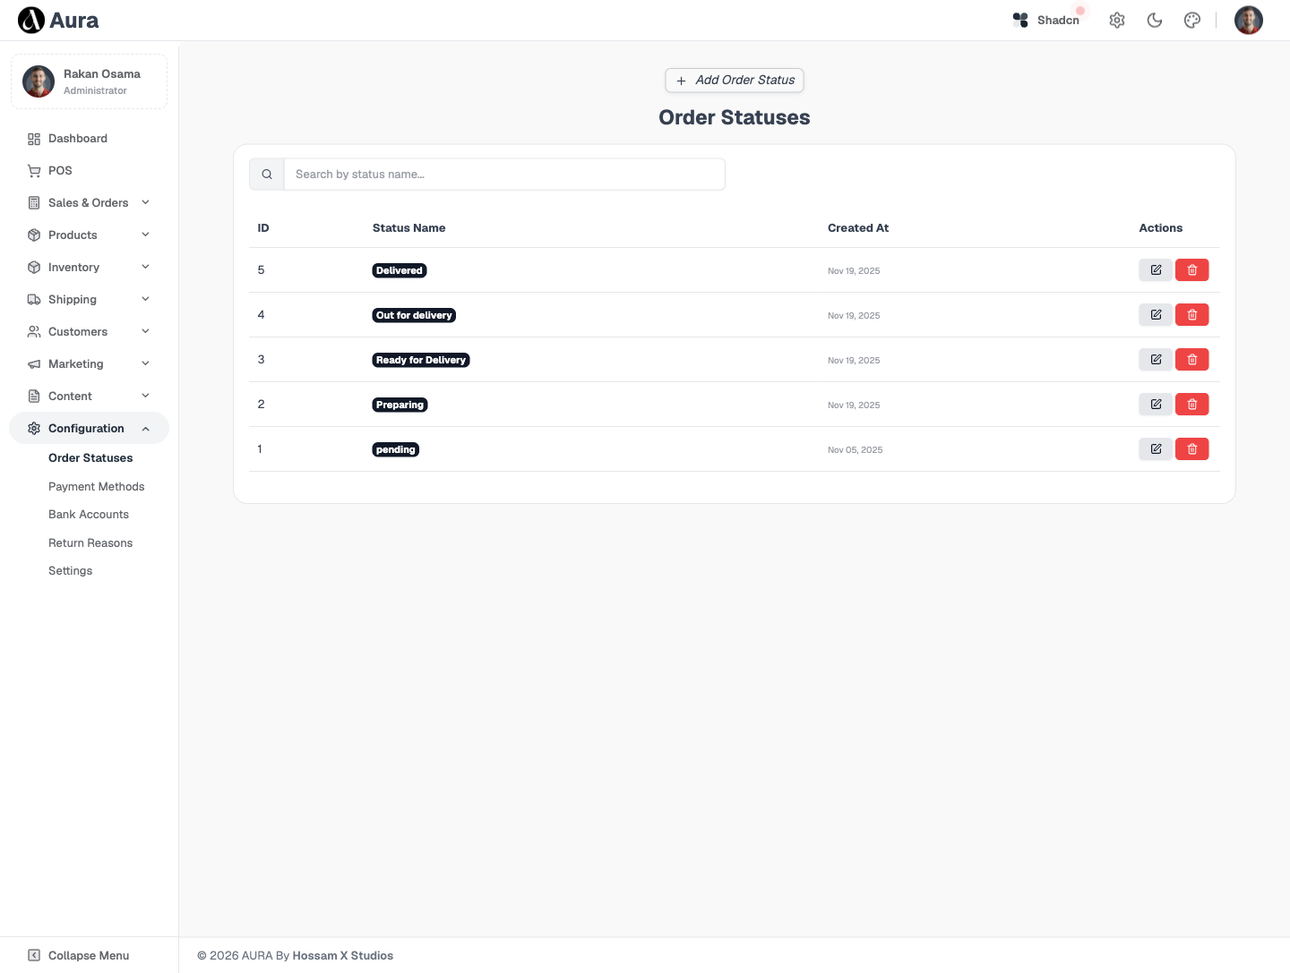Focus the search by status name field

click(504, 175)
